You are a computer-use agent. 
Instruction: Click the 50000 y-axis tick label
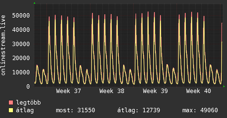click(x=21, y=15)
